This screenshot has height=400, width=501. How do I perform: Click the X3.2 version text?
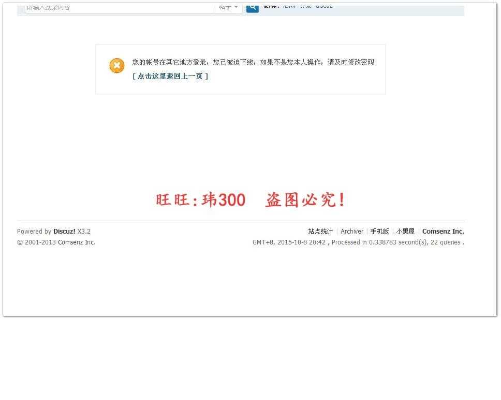(x=84, y=231)
